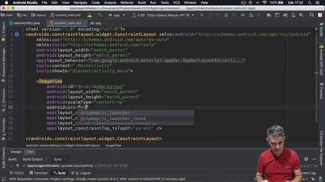The height and width of the screenshot is (182, 325).
Task: Click the Make Project hammer icon
Action: click(100, 15)
